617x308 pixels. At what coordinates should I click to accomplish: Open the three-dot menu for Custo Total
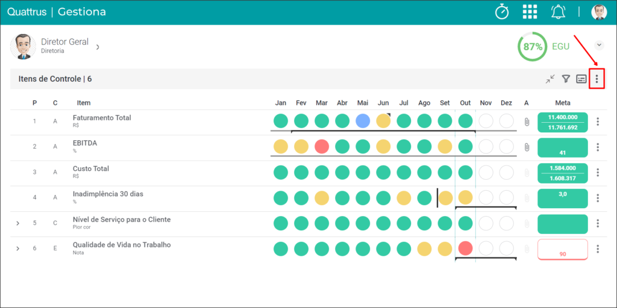pos(598,173)
